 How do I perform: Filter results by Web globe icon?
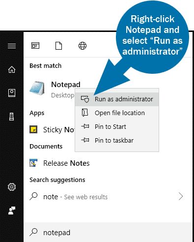pos(83,46)
